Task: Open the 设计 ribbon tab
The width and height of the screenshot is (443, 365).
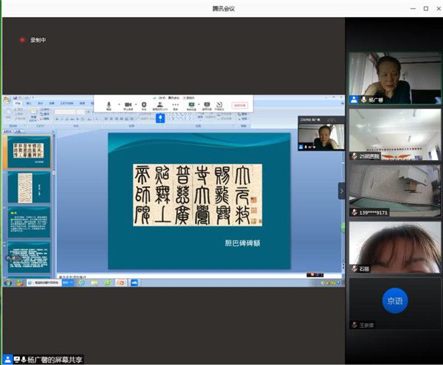Action: (41, 103)
